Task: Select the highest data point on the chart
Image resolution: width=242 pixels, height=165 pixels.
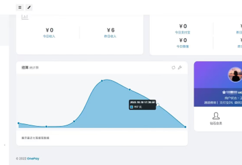Action: (102, 81)
